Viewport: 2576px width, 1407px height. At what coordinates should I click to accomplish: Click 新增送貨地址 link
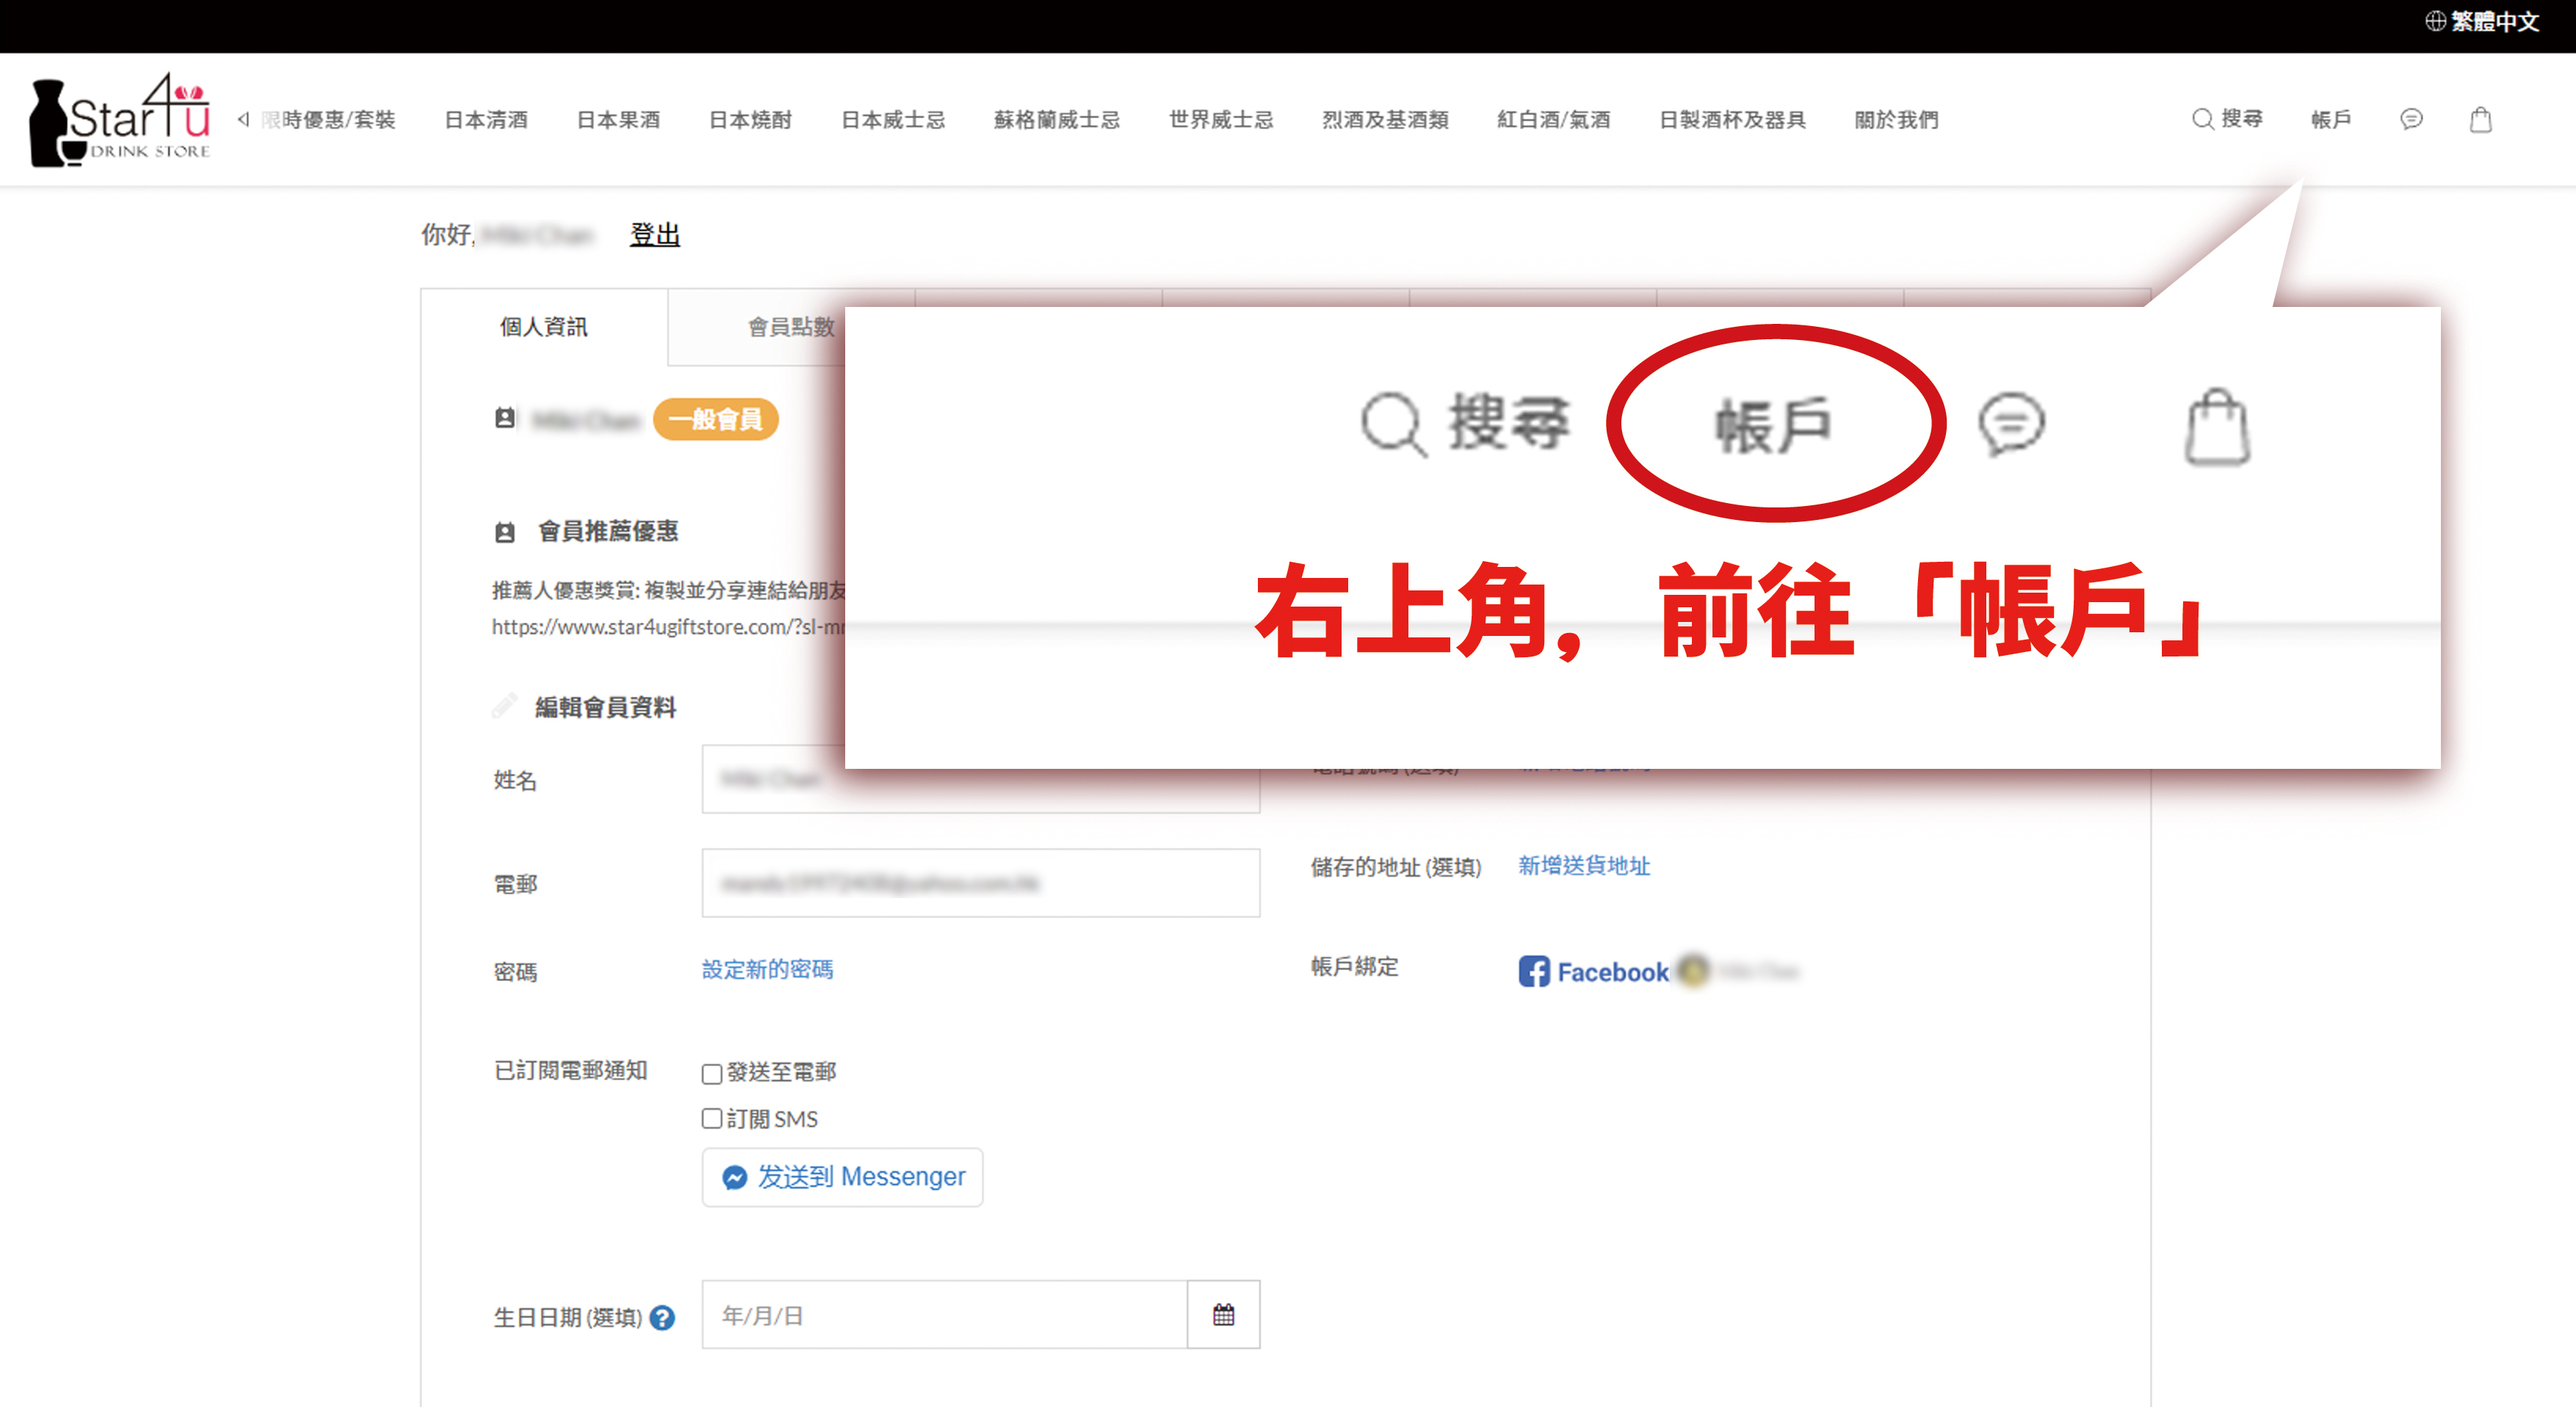(x=1584, y=865)
